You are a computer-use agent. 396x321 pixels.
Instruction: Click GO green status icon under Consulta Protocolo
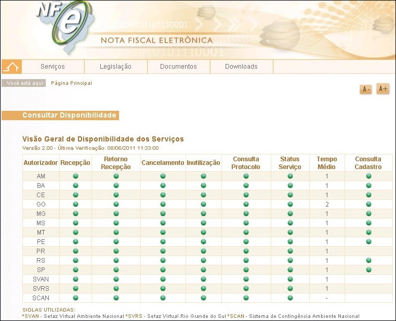pyautogui.click(x=246, y=204)
